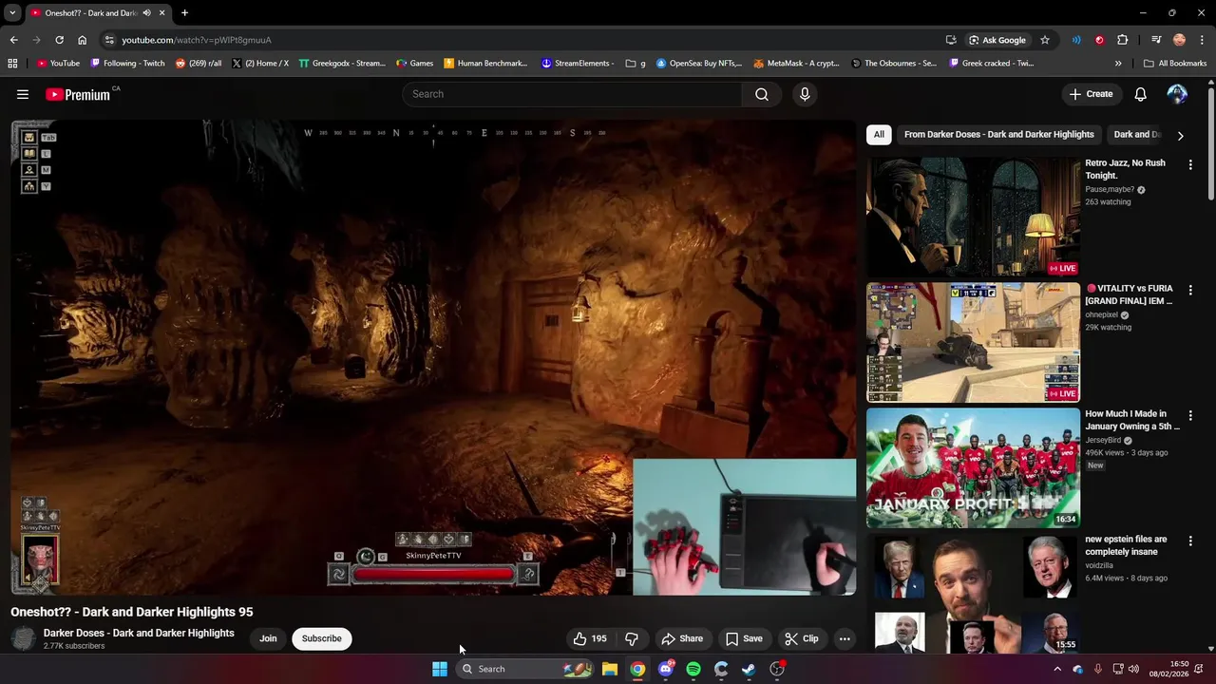The height and width of the screenshot is (684, 1216).
Task: Open How Much I Made in January video
Action: click(x=973, y=467)
